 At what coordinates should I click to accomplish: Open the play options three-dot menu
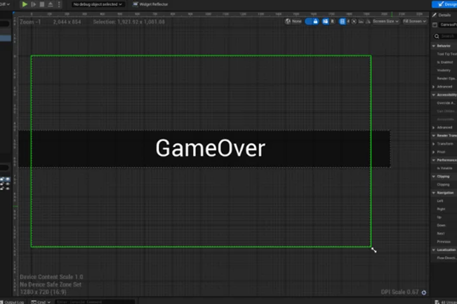tap(59, 4)
